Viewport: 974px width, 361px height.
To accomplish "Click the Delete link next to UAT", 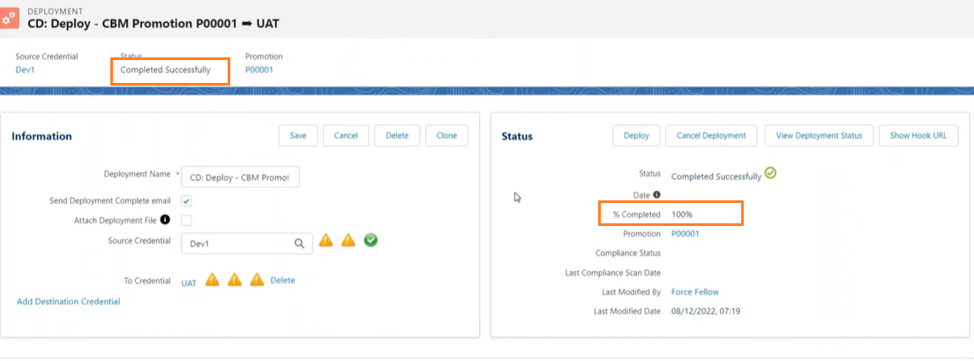I will [x=282, y=280].
